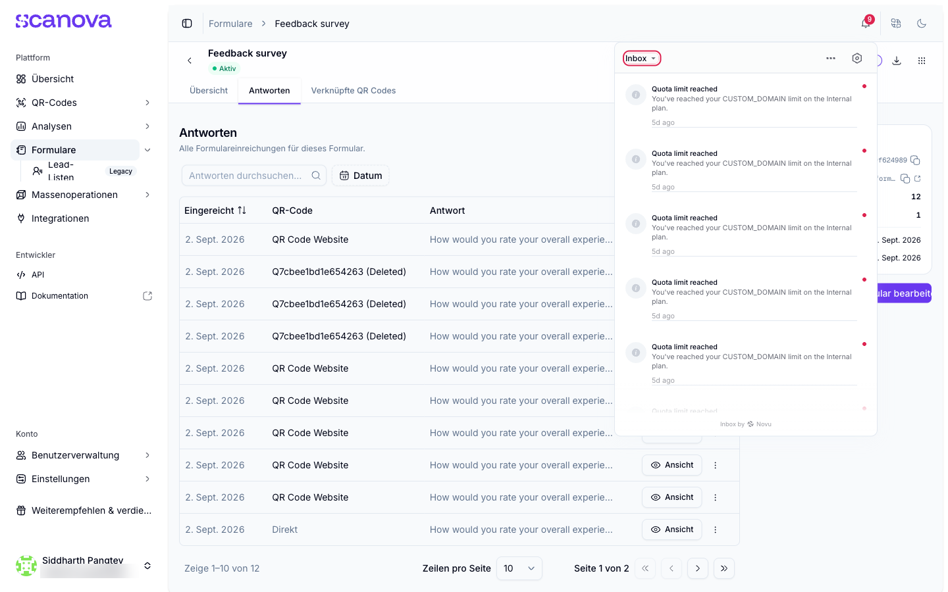Open the form link externally

[918, 179]
